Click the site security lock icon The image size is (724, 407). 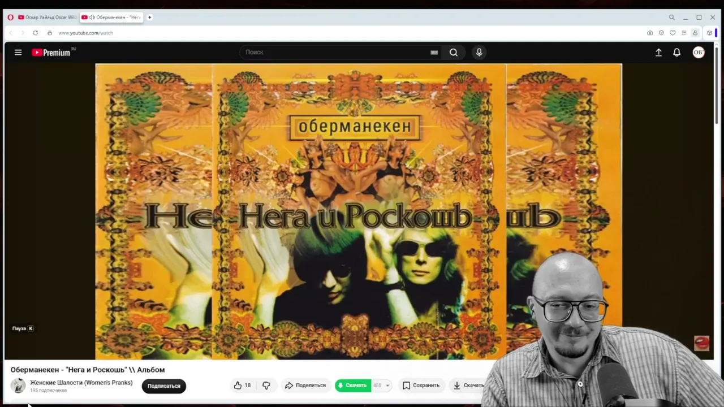coord(50,33)
